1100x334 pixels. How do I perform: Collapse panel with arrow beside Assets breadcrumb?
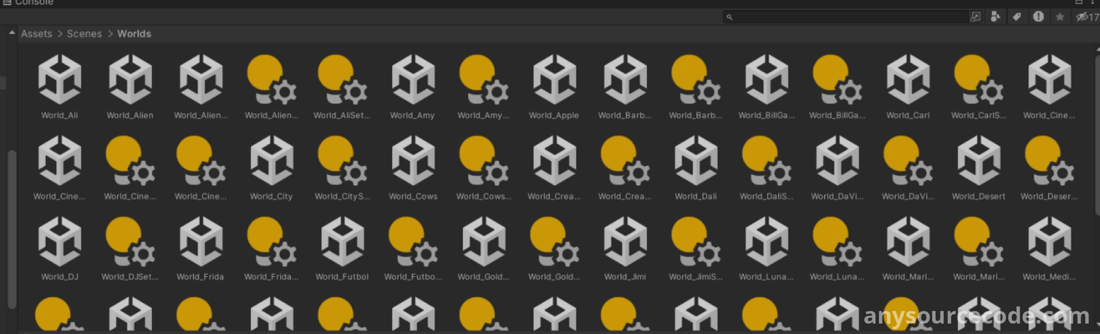12,33
